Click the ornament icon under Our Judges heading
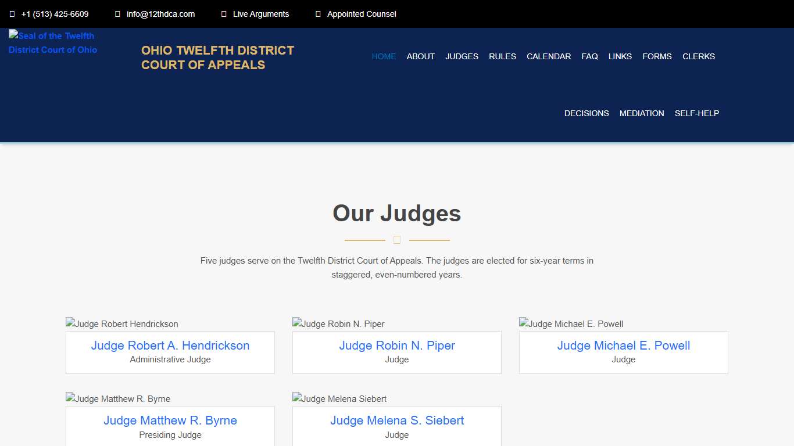Screen dimensions: 794x446 click(x=397, y=239)
